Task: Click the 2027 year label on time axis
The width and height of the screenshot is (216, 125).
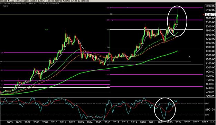Action: pos(205,122)
